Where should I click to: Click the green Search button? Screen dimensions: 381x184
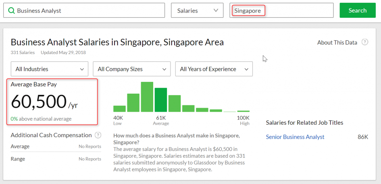358,10
